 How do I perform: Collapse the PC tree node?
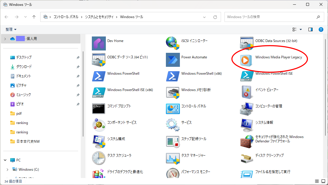(5, 160)
